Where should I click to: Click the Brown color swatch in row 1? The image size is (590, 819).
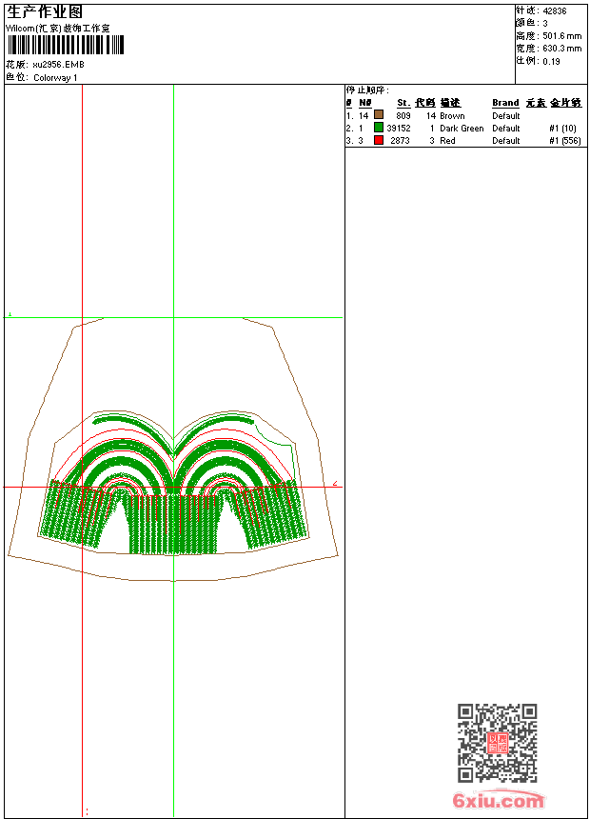[379, 114]
